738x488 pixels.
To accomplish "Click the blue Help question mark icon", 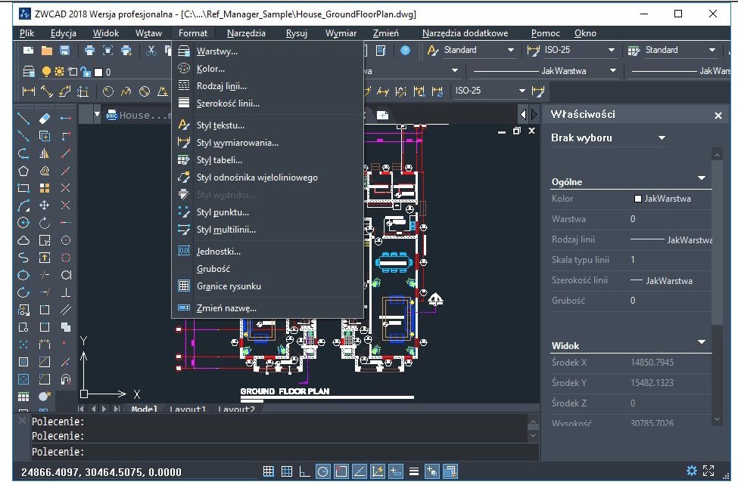I will pos(406,51).
